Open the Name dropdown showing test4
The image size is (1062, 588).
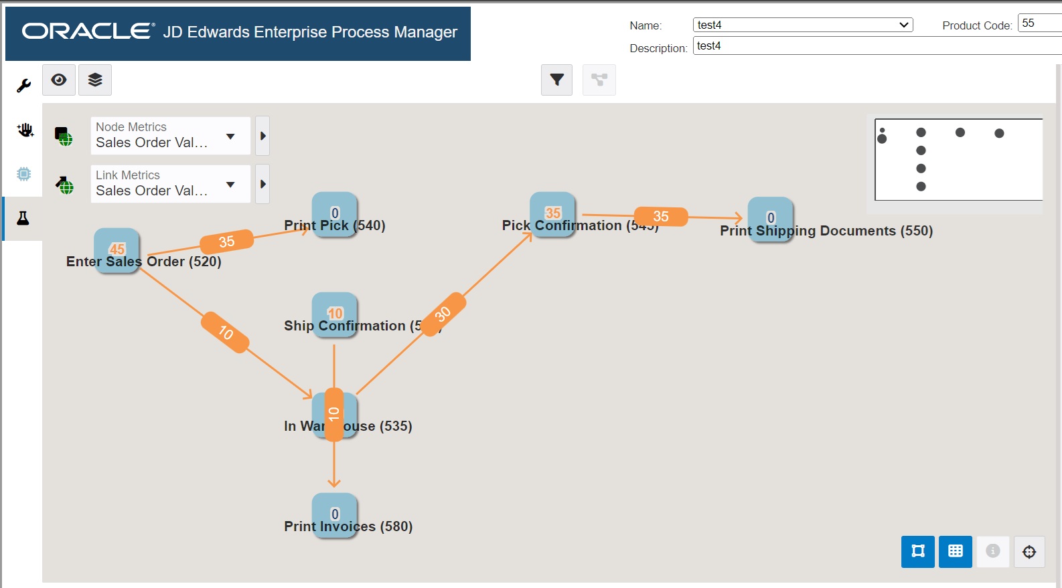[803, 25]
